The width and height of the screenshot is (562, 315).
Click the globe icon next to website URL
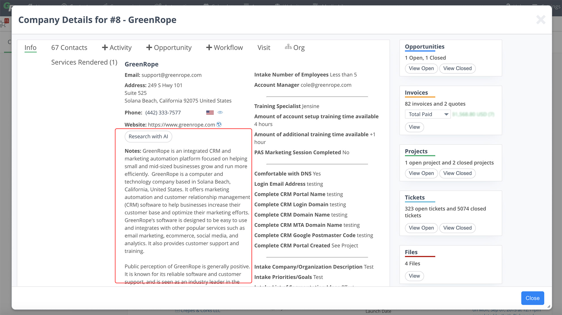[219, 124]
